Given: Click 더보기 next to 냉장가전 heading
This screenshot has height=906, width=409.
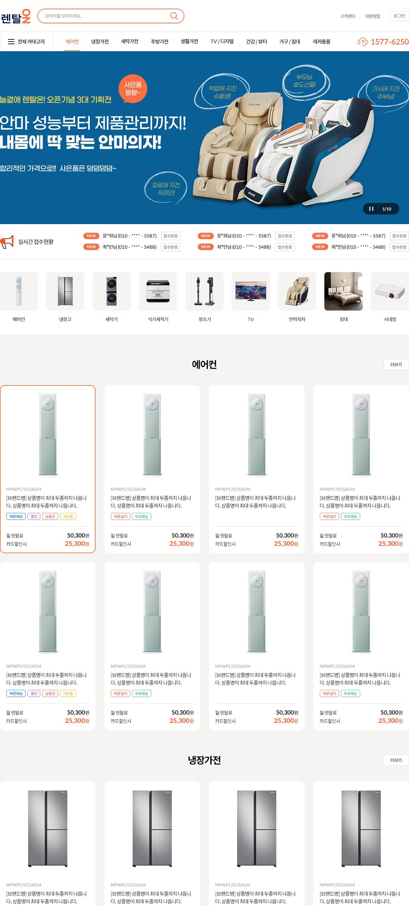Looking at the screenshot, I should pos(396,760).
